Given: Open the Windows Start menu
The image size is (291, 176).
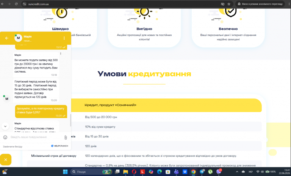Looking at the screenshot, I should [x=65, y=172].
